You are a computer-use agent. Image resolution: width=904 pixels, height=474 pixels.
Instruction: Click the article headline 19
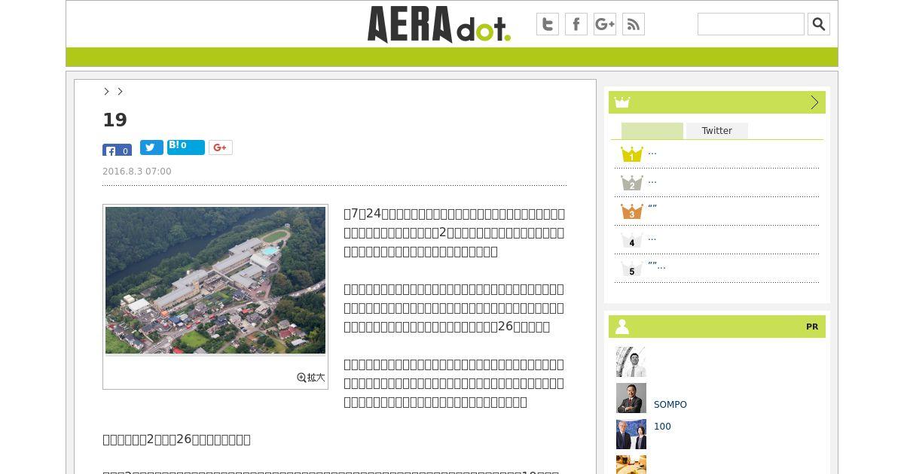115,120
